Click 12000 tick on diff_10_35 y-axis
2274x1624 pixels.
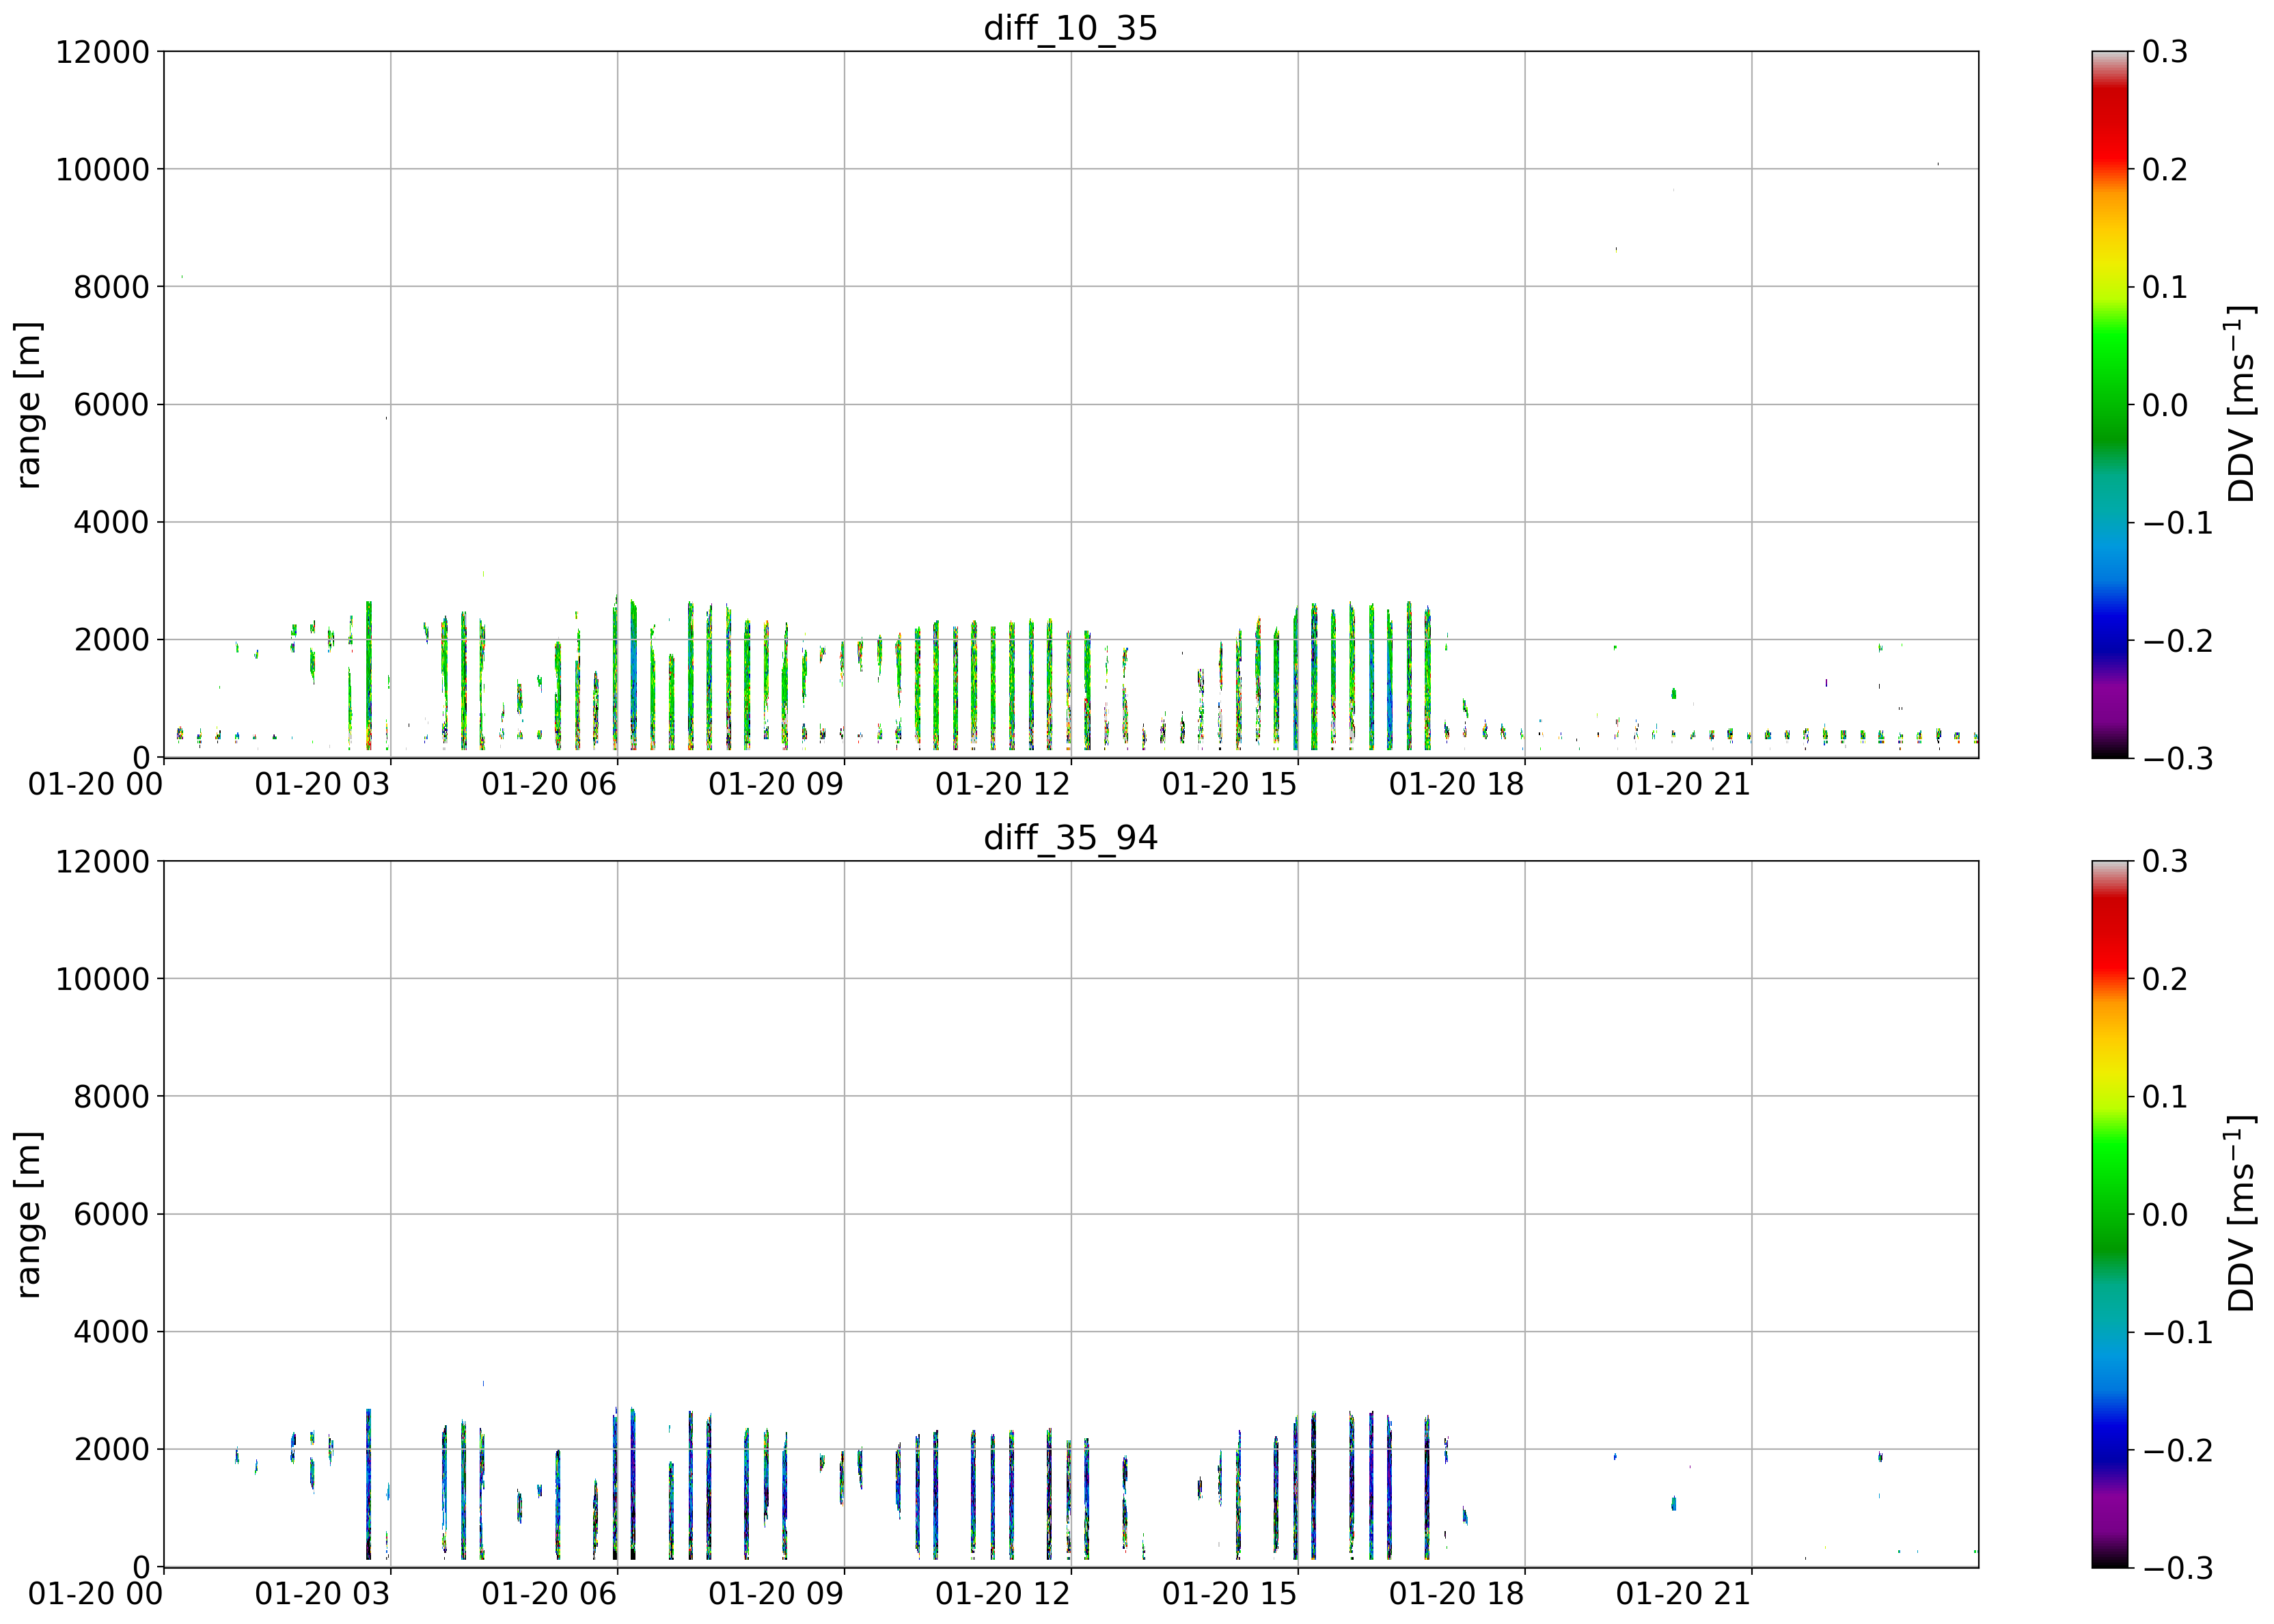point(102,52)
